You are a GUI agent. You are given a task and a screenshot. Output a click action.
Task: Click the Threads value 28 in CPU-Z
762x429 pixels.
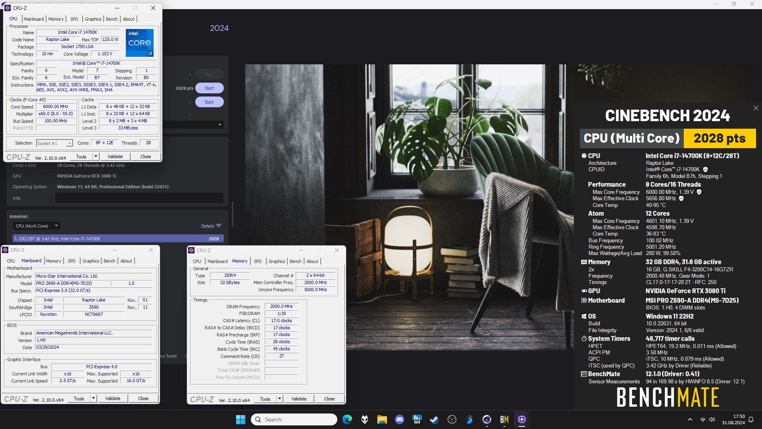click(148, 143)
